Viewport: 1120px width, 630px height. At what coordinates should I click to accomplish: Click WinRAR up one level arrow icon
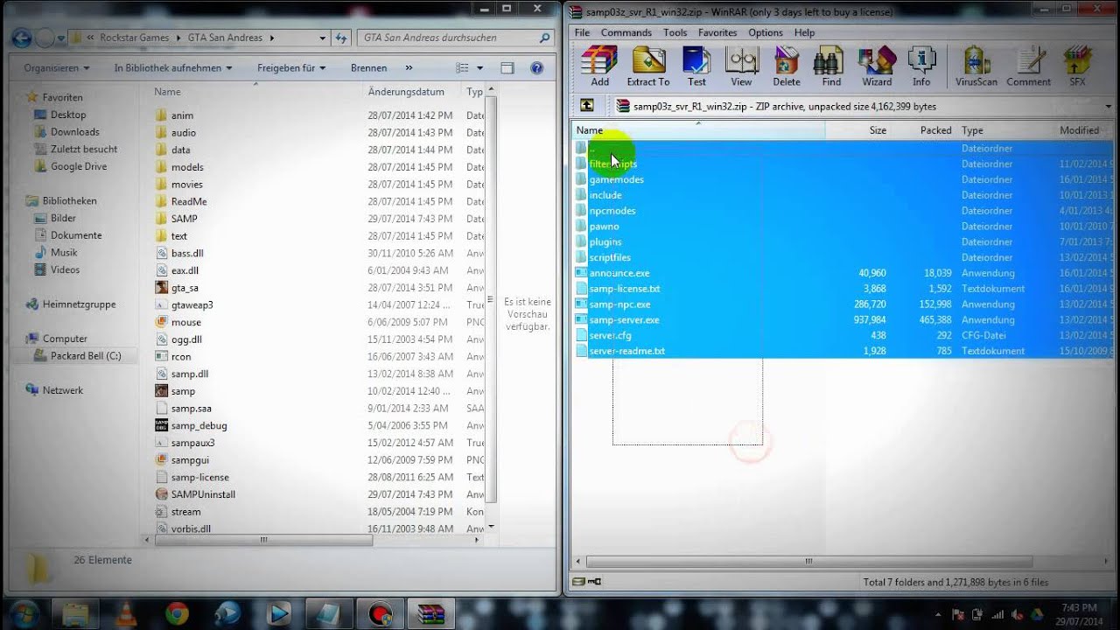[x=587, y=106]
